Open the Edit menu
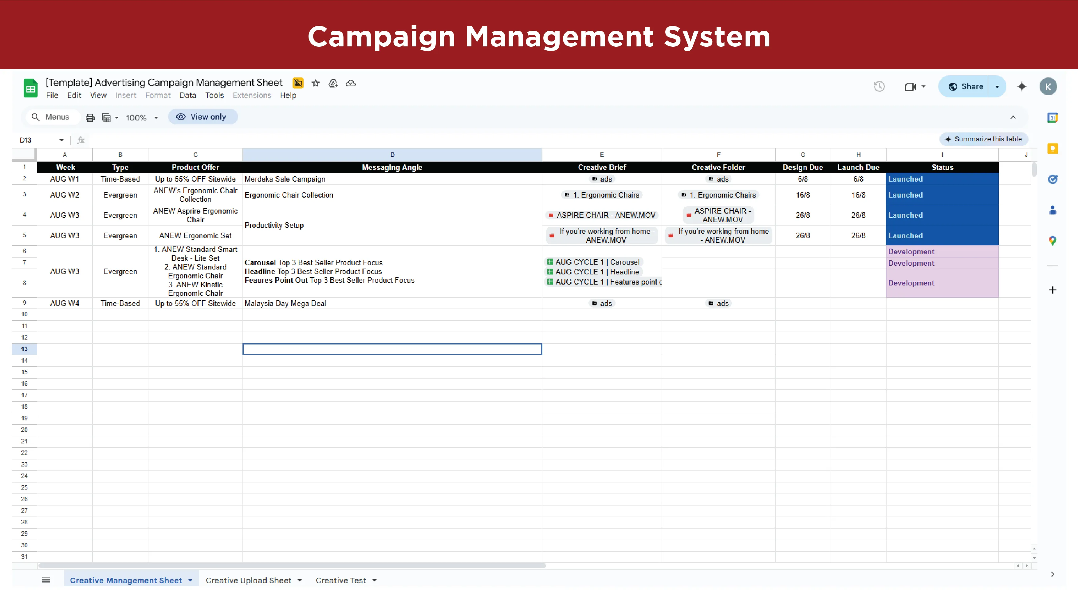 click(x=74, y=95)
